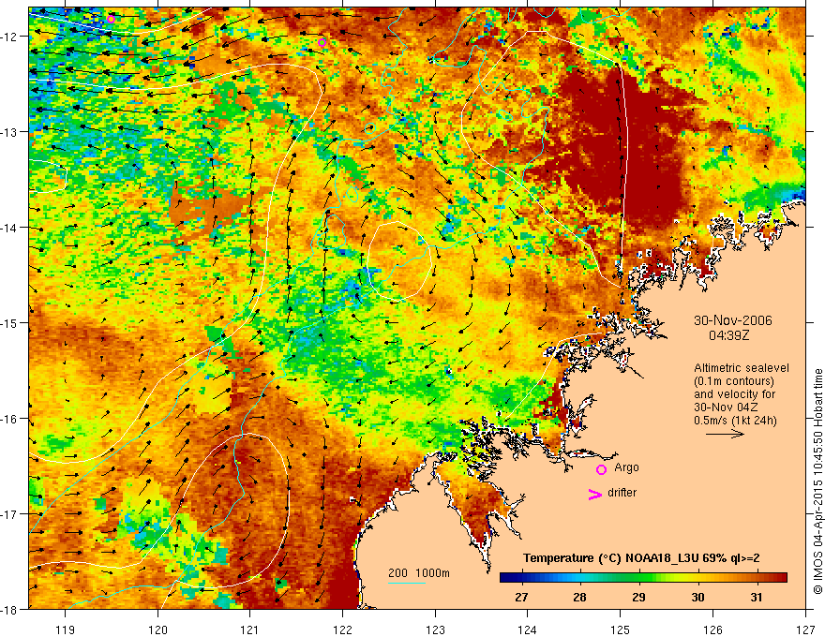Screen dimensions: 825x637
Task: Click the "04:39Z" time text
Action: tap(728, 335)
